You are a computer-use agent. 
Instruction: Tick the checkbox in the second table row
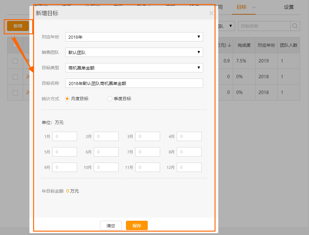click(x=15, y=77)
